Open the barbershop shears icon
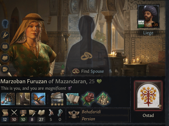The height and width of the screenshot is (126, 169). pos(5,35)
